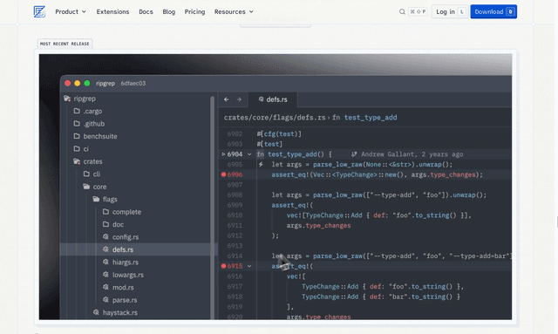
Task: Click the #[cfg(test)] attribute line
Action: (279, 134)
